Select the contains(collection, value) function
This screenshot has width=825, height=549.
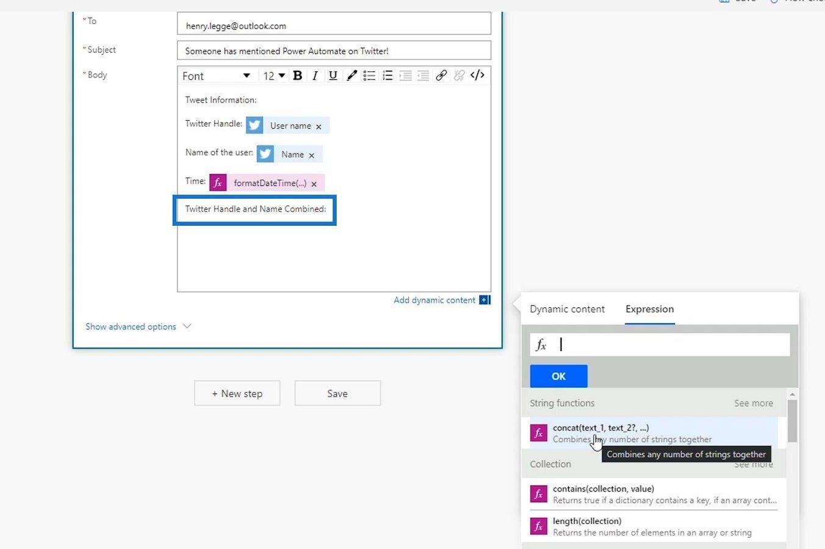654,494
